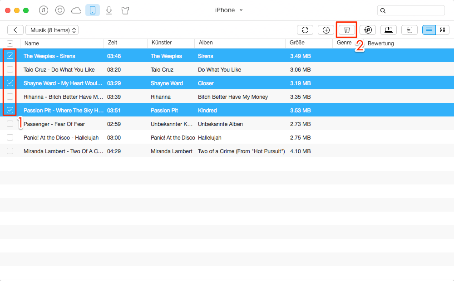This screenshot has height=281, width=454.
Task: Click duration 02:59 in Passenger row
Action: tap(114, 124)
